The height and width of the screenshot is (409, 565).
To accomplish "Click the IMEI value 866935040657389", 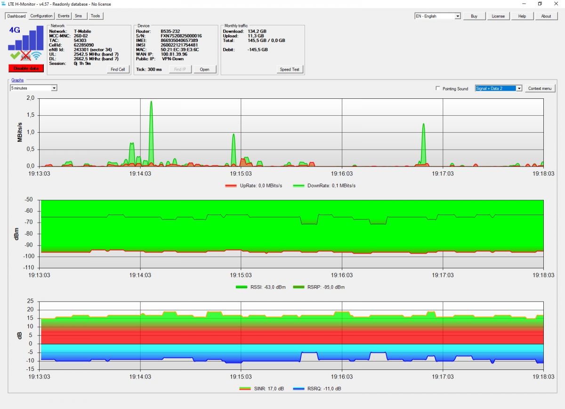I will pyautogui.click(x=179, y=40).
